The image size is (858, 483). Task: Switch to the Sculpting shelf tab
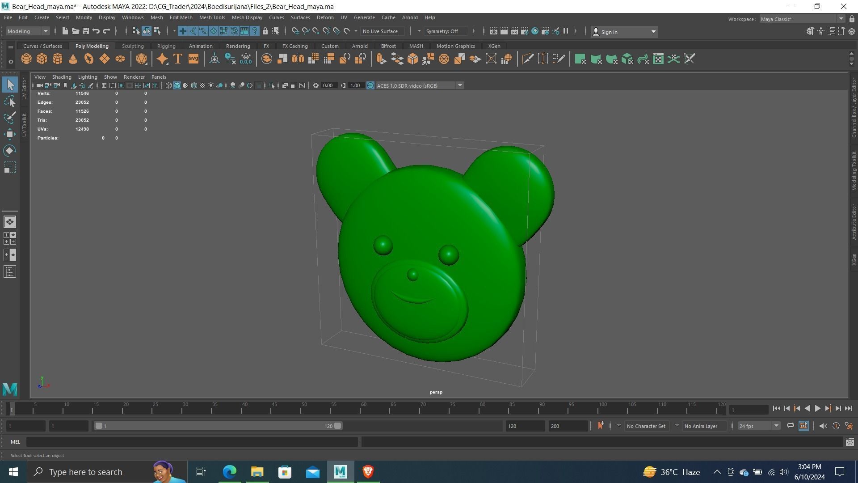[x=133, y=46]
